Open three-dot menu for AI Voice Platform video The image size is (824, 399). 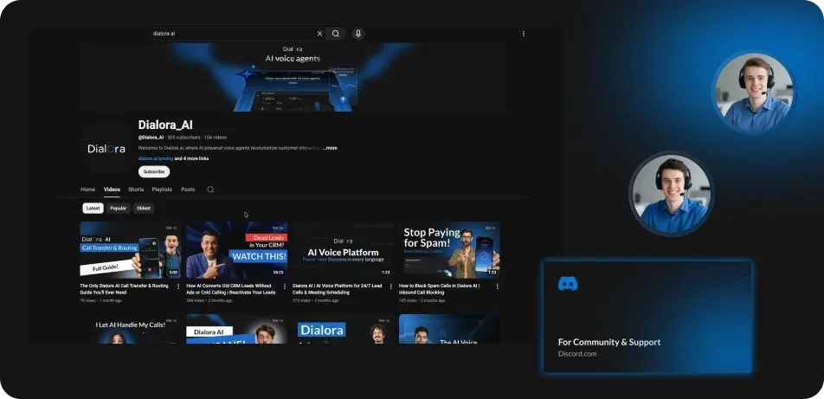pyautogui.click(x=391, y=286)
